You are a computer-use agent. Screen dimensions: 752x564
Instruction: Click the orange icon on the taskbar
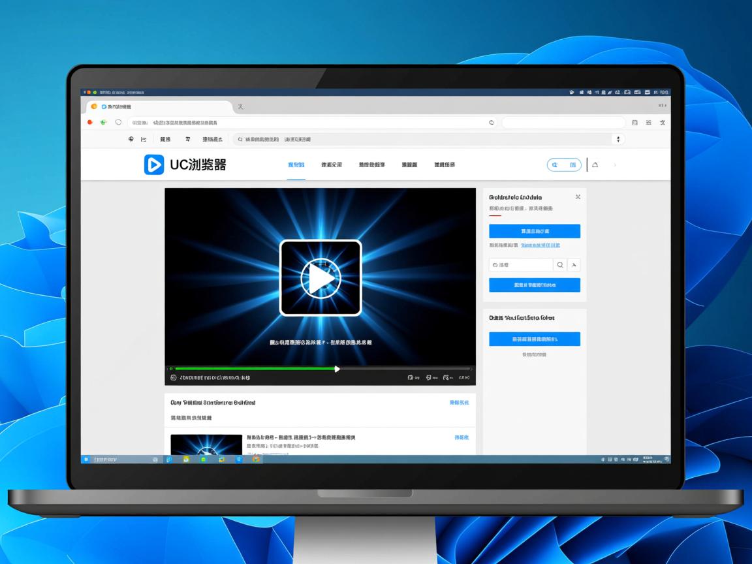pyautogui.click(x=256, y=460)
